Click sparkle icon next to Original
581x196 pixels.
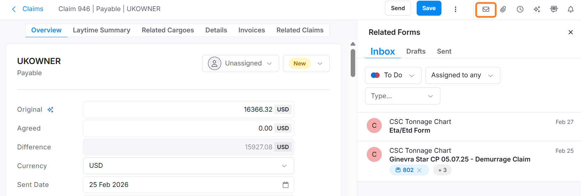pyautogui.click(x=51, y=110)
